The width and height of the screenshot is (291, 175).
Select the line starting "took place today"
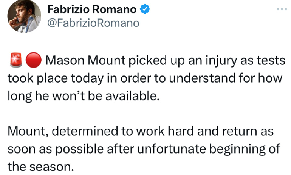[145, 78]
